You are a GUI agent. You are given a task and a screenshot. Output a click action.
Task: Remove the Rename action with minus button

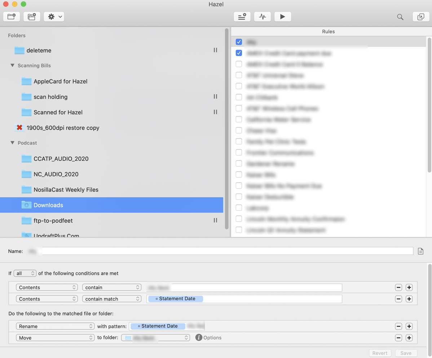point(398,326)
